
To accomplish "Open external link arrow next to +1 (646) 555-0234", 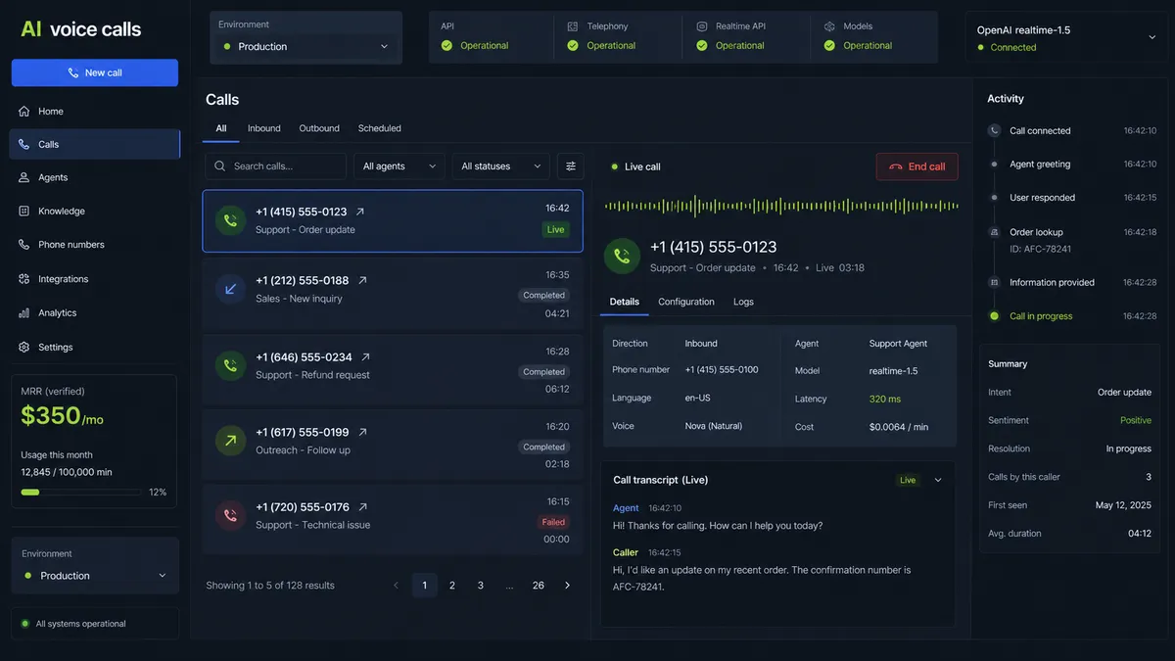I will click(x=365, y=357).
